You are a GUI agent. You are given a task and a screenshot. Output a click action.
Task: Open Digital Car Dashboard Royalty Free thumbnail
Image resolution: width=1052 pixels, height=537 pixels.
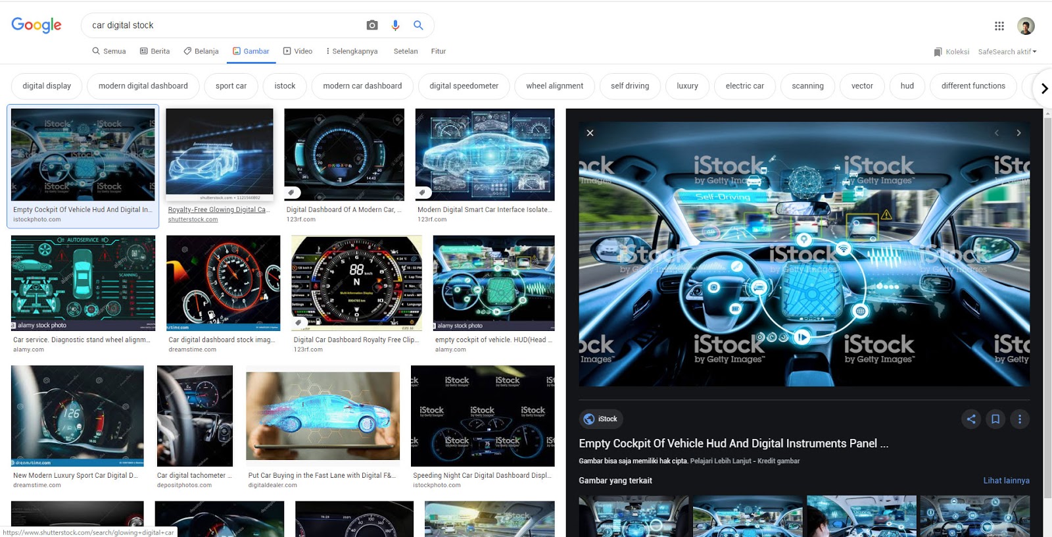coord(357,283)
